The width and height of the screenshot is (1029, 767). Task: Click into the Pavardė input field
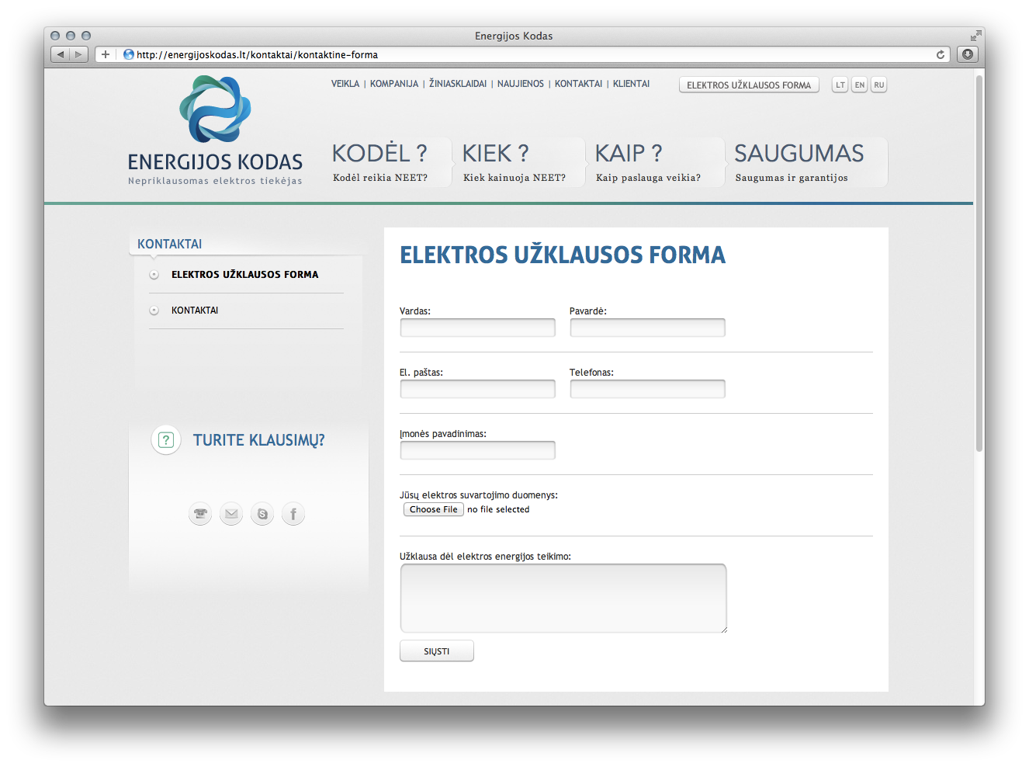pos(648,328)
